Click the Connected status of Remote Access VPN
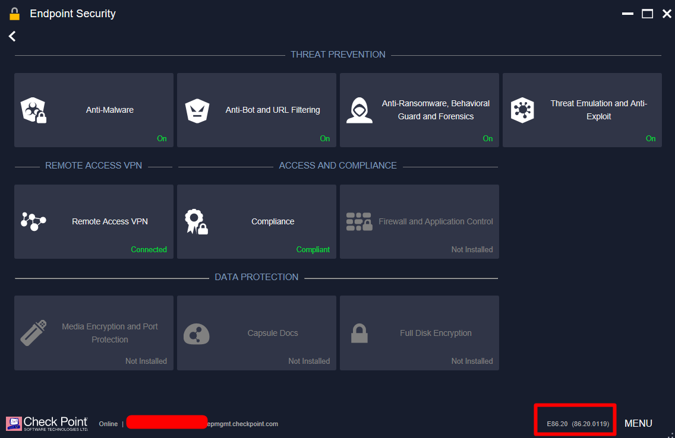 pos(149,250)
